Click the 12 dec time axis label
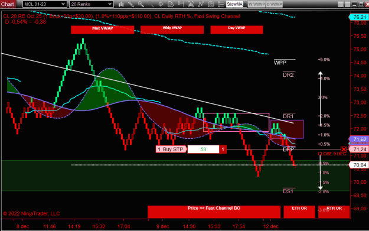This screenshot has width=369, height=231. (271, 226)
